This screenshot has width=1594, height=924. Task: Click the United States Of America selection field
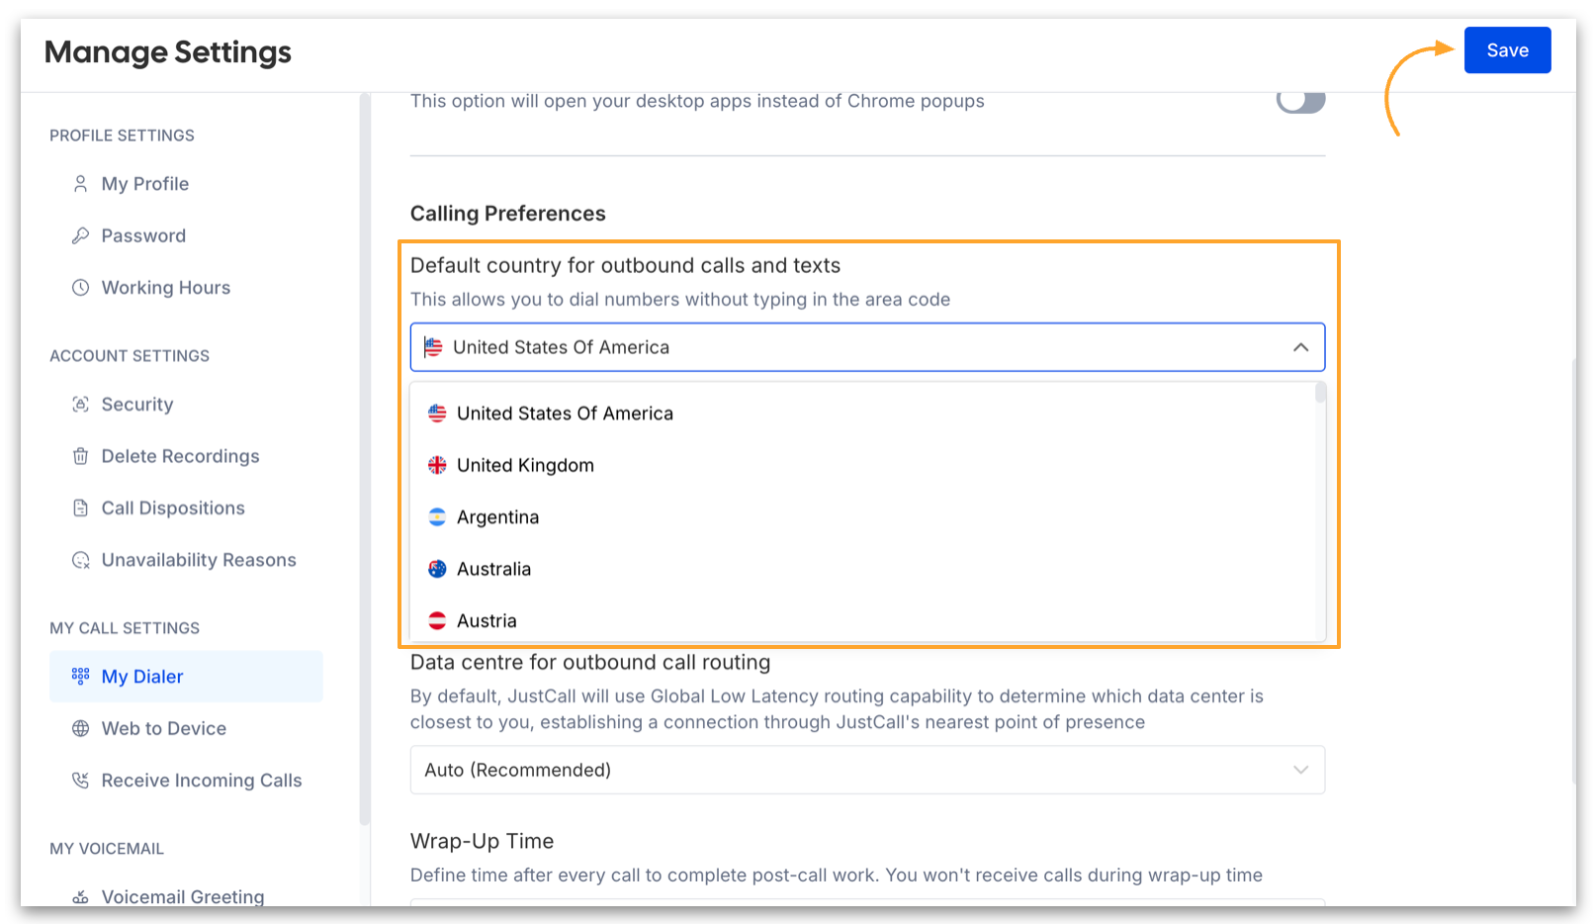click(x=850, y=347)
